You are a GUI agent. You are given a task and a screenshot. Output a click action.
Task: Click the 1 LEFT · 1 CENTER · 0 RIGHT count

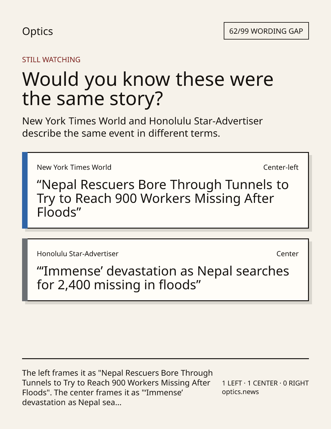pyautogui.click(x=265, y=383)
